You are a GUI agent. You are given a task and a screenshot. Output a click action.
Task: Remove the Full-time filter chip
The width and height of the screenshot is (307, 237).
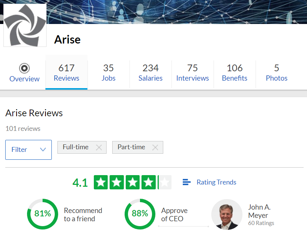[x=99, y=147]
